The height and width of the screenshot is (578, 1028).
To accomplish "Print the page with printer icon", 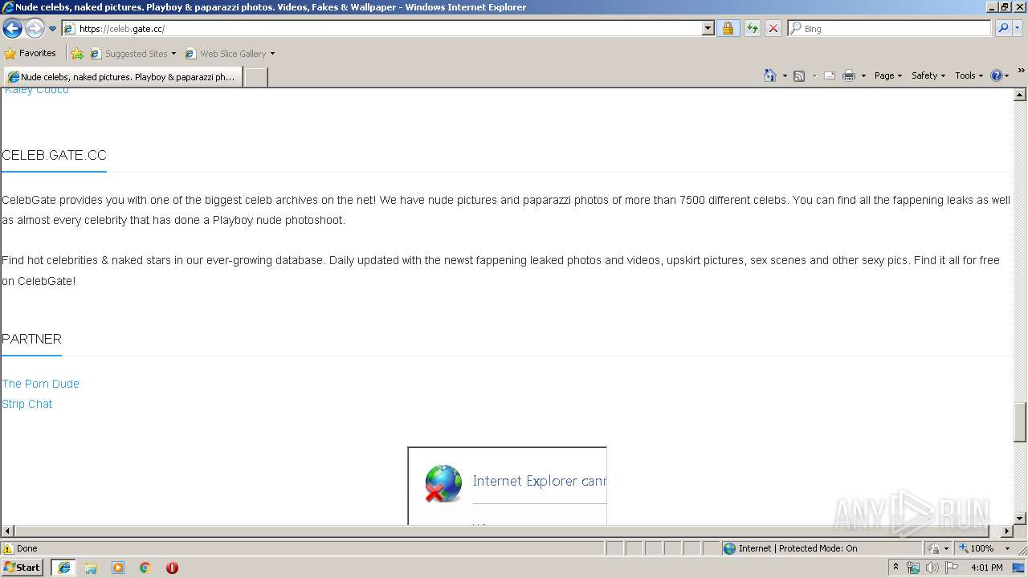I will tap(849, 75).
